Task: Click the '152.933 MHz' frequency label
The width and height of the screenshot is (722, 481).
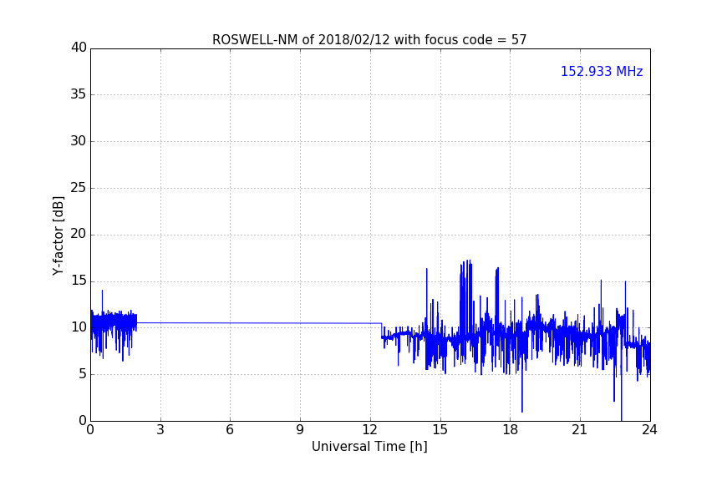Action: tap(602, 71)
